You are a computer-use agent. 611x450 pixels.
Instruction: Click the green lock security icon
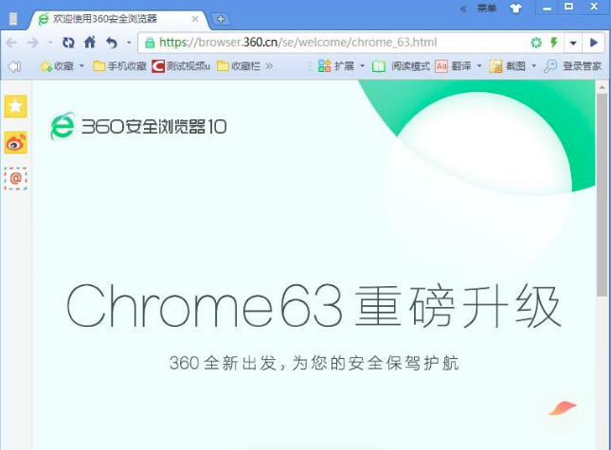(x=150, y=43)
